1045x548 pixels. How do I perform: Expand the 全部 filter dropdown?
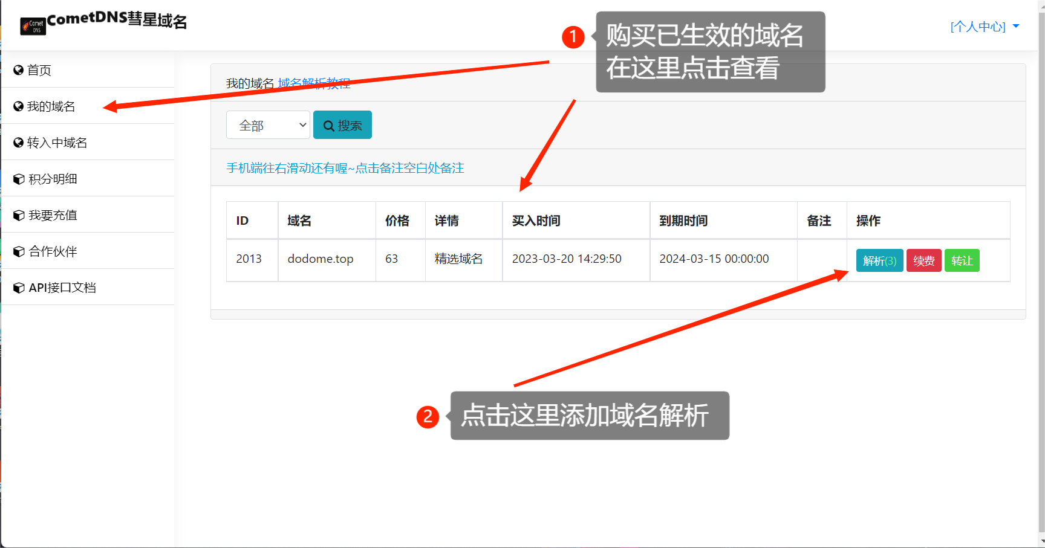point(268,125)
